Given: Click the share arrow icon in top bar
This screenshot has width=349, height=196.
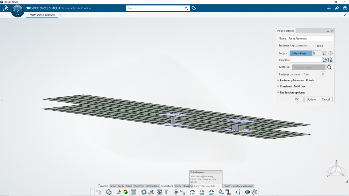Looking at the screenshot, I should (337, 8).
